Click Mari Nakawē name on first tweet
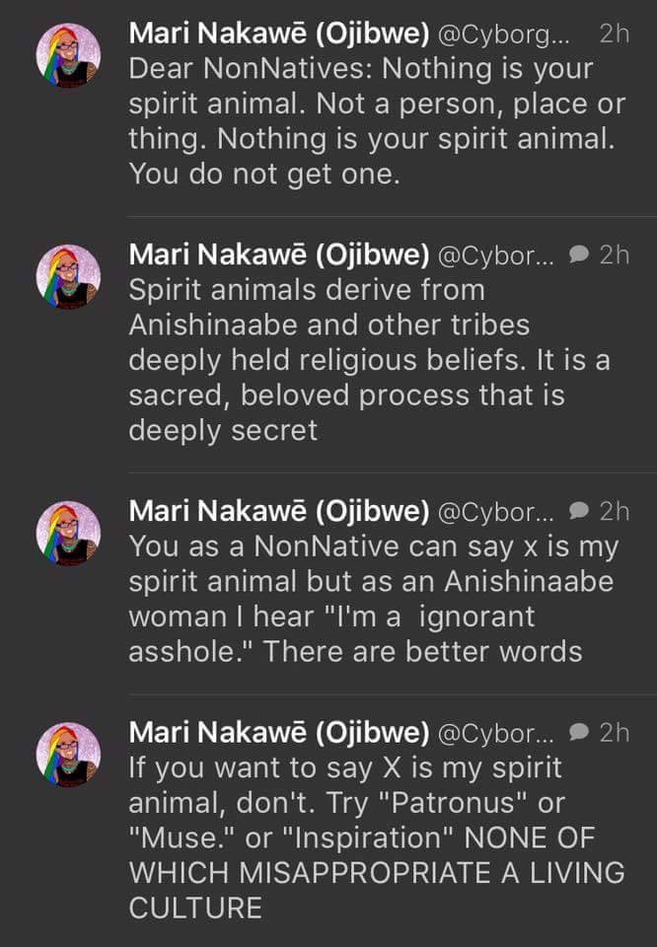 point(278,34)
